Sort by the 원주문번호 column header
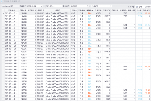151x101 pixels. [x=32, y=10]
